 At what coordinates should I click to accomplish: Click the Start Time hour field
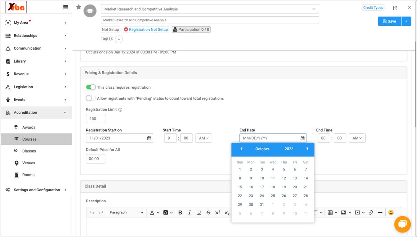170,138
